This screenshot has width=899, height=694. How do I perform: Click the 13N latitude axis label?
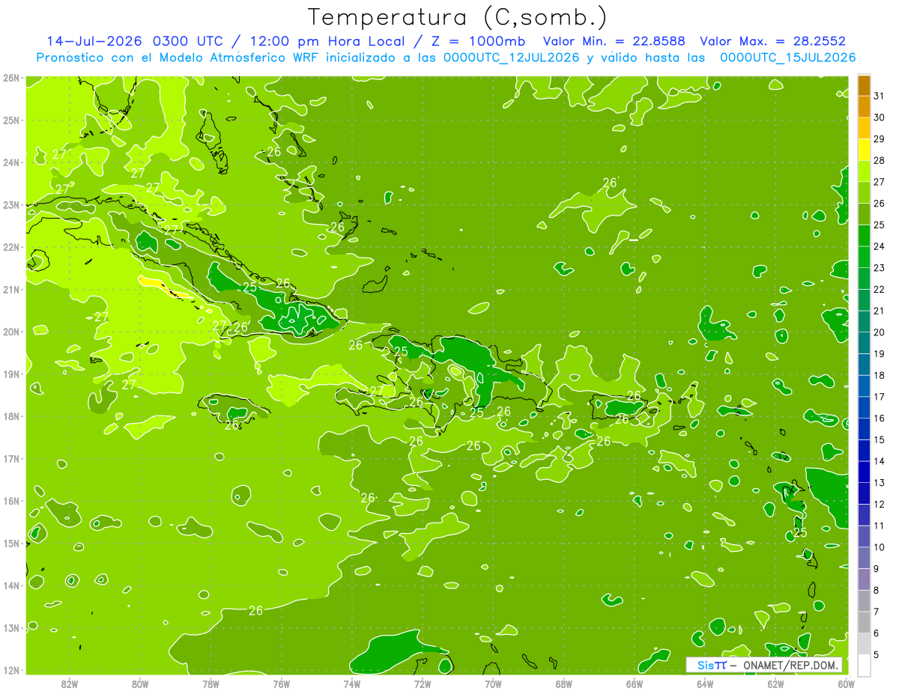tap(11, 628)
